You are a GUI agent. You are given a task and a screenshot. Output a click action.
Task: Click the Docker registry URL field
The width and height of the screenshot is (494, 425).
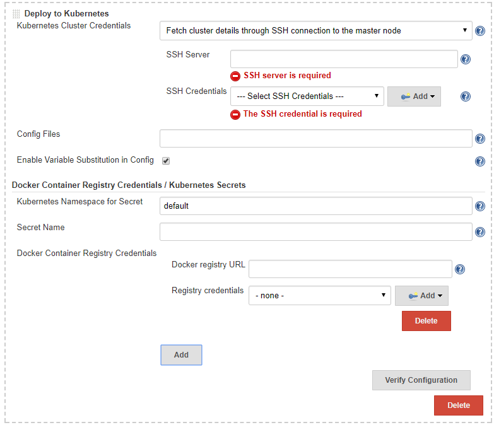coord(350,269)
